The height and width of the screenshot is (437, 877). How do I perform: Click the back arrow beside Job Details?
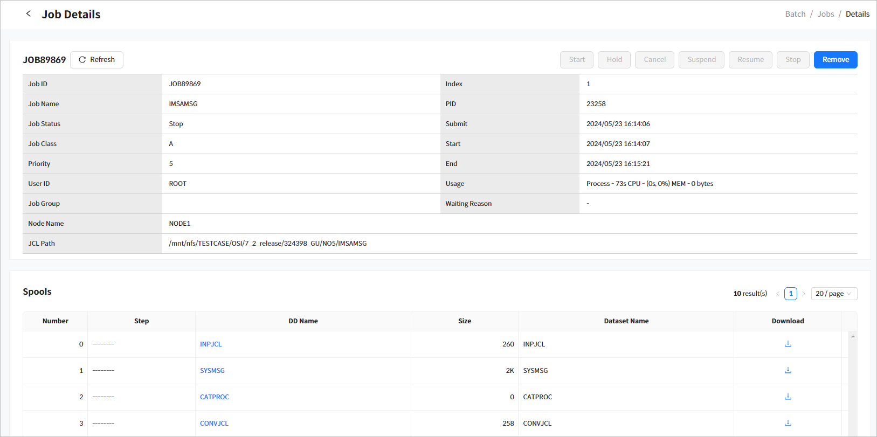coord(29,14)
